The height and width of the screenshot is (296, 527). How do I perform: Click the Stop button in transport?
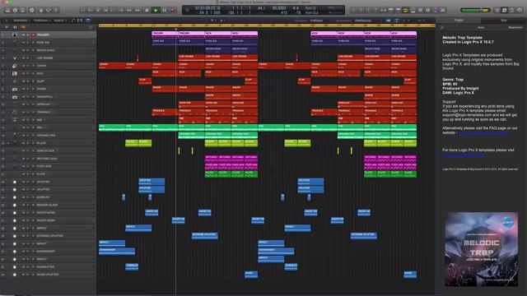(x=147, y=11)
